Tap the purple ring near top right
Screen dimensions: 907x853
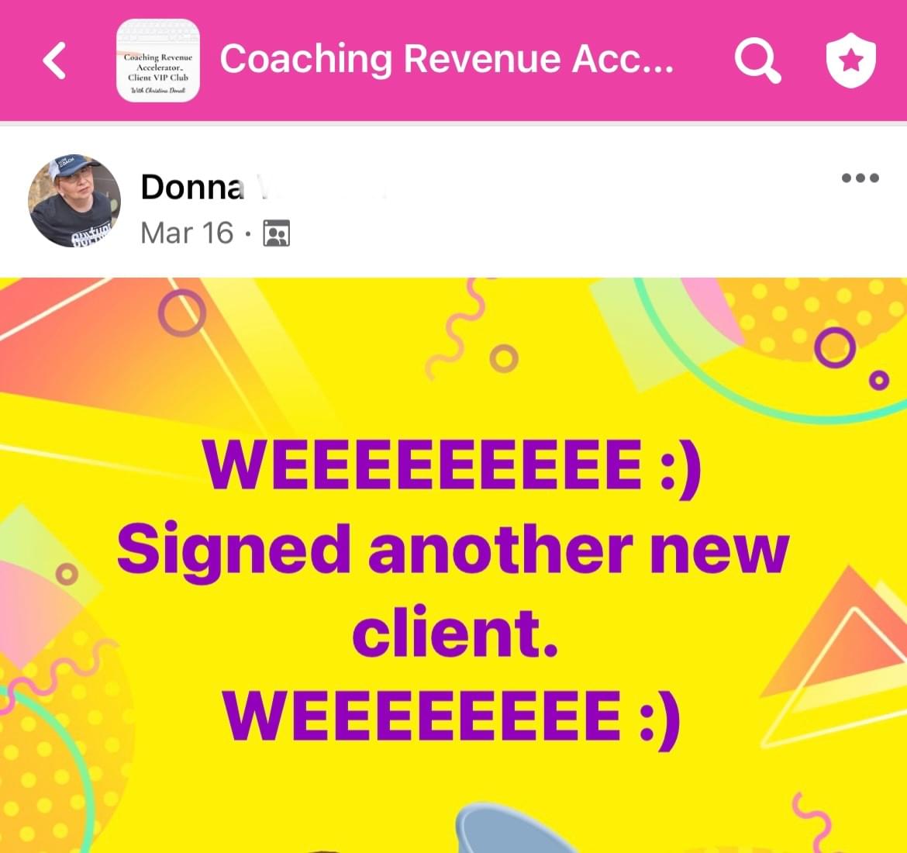(x=835, y=347)
